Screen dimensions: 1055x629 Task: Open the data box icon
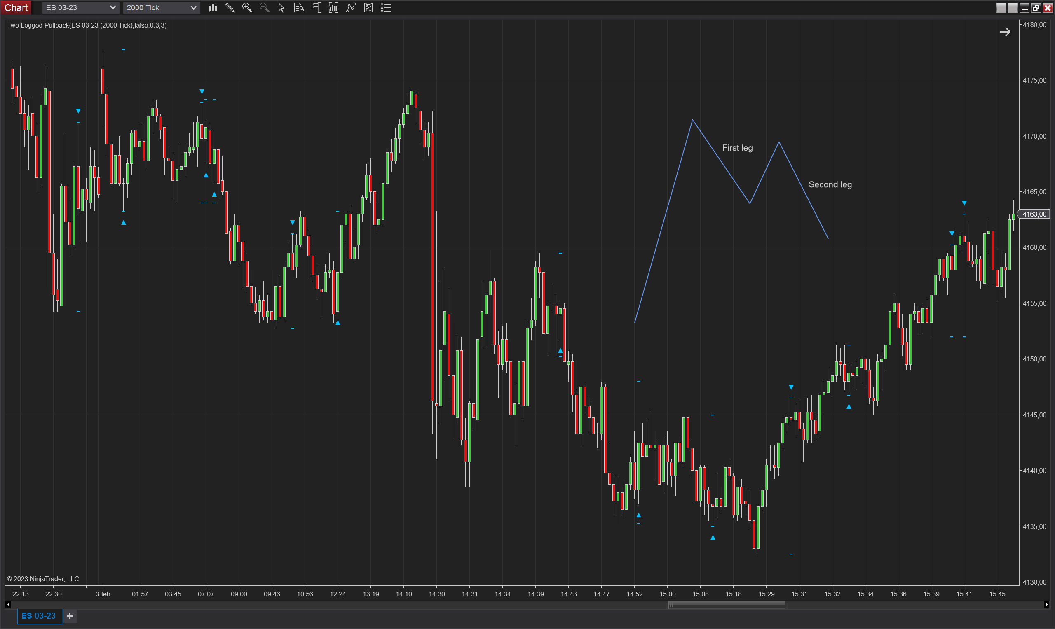299,8
